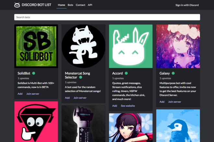Viewport: 214px width, 142px height.
Task: Open the anime girl with headphones avatar
Action: tap(131, 127)
